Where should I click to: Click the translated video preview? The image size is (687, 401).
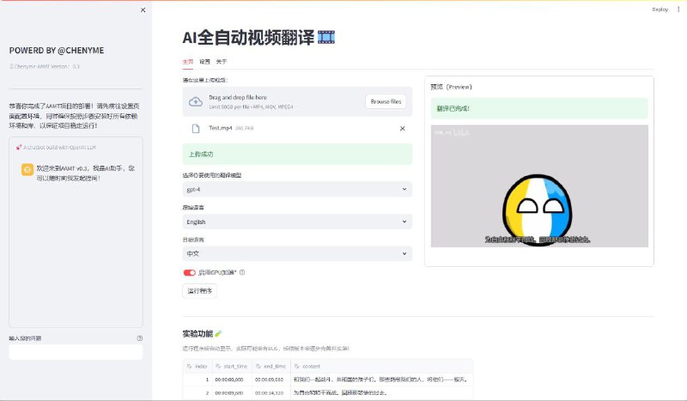coord(539,185)
